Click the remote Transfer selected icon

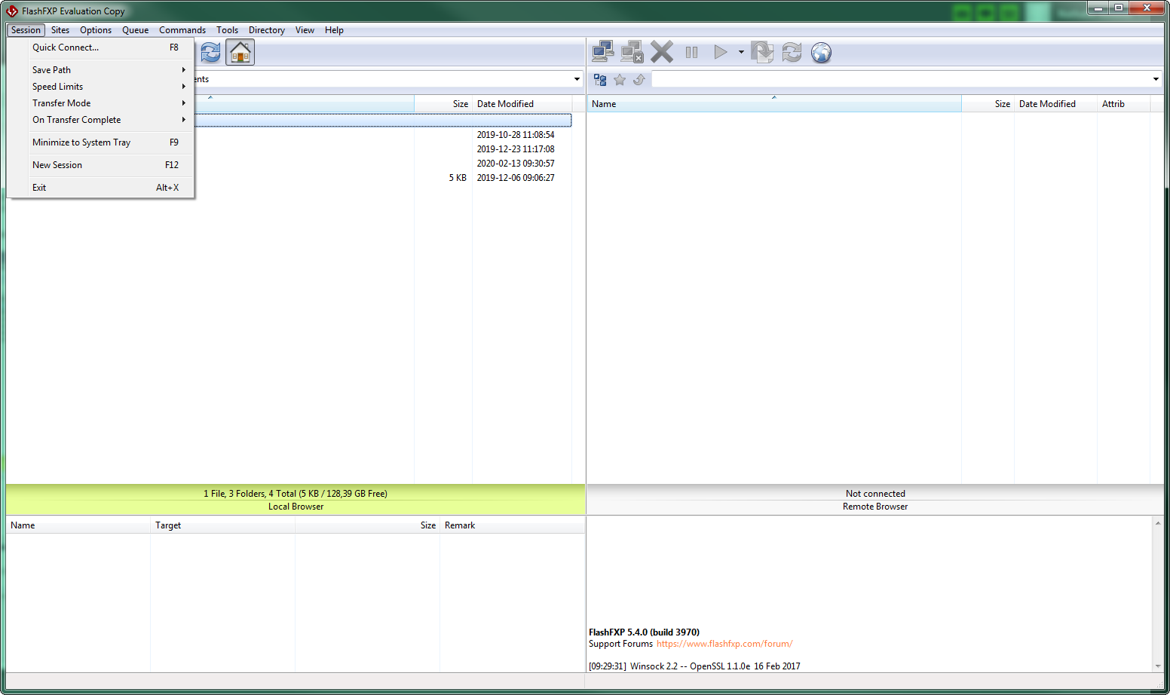coord(762,52)
